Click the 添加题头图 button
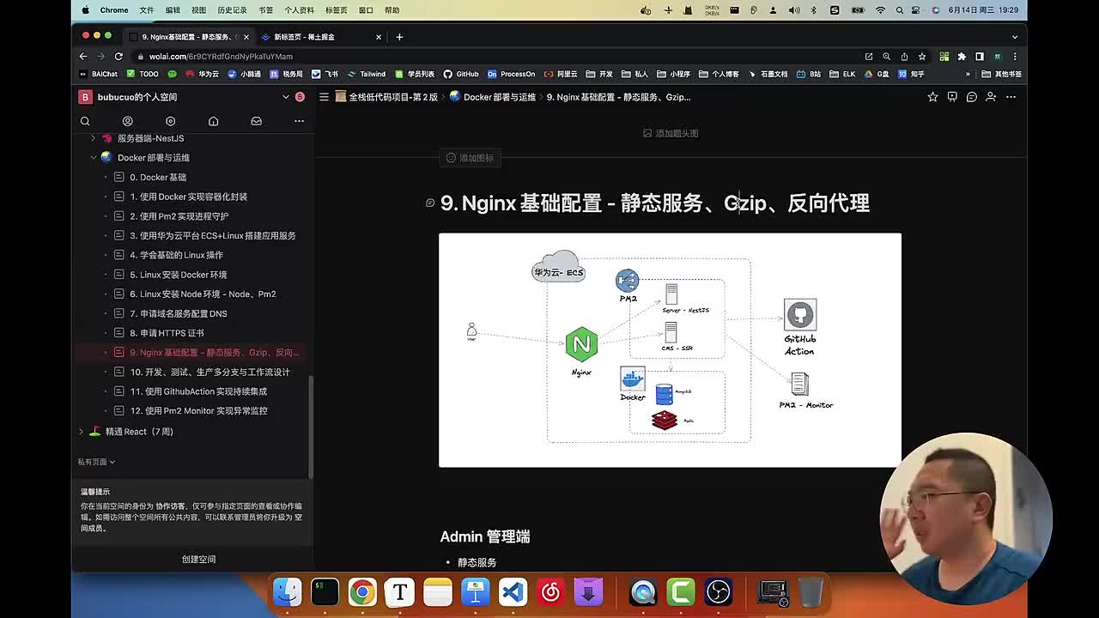The height and width of the screenshot is (618, 1099). click(671, 133)
